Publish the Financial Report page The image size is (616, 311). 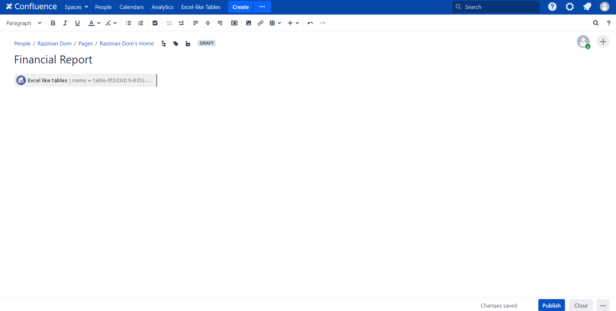[551, 305]
